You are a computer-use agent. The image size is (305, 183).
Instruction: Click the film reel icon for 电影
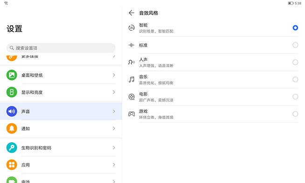(132, 97)
